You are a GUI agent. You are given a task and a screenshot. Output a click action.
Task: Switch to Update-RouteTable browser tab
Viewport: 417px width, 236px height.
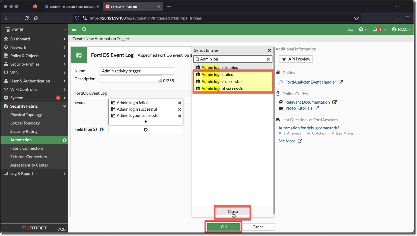coord(72,7)
